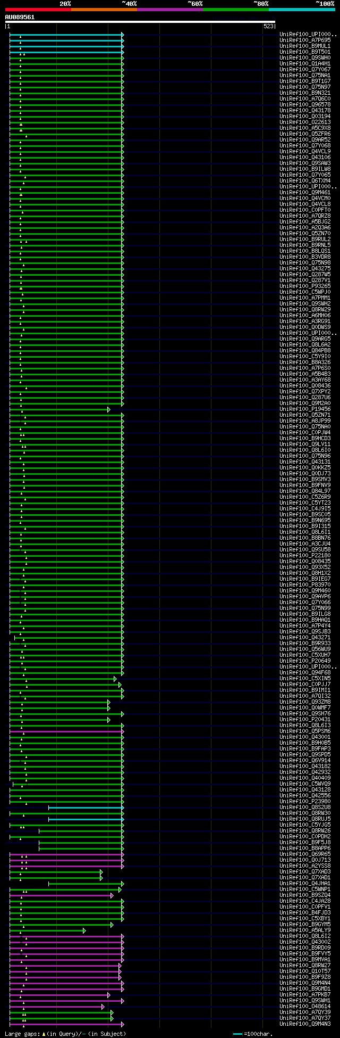Screen dimensions: 340x1038
Task: Select hit UniRef100_B9N321
Action: coord(305,93)
